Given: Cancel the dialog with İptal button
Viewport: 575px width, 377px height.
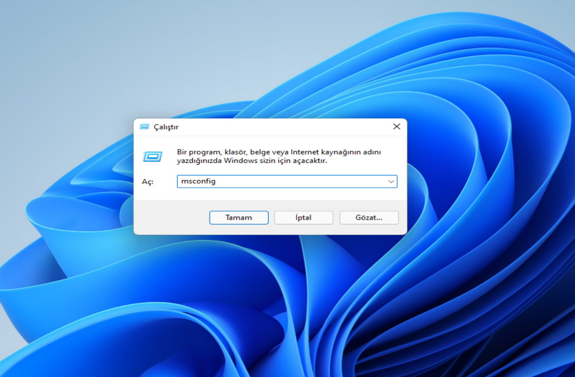Looking at the screenshot, I should (x=303, y=217).
